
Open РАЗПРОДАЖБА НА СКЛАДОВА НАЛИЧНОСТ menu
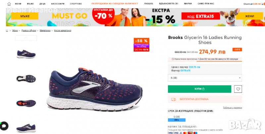pyautogui.click(x=115, y=4)
